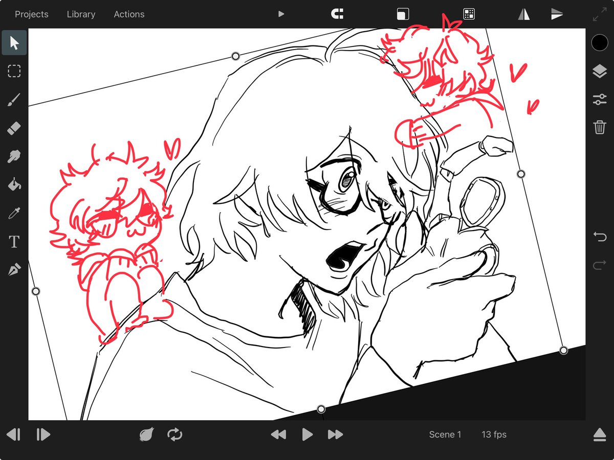The image size is (614, 460).
Task: Toggle onion skin
Action: click(147, 435)
